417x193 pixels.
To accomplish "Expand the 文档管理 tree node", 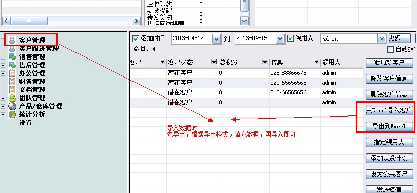I will point(3,90).
